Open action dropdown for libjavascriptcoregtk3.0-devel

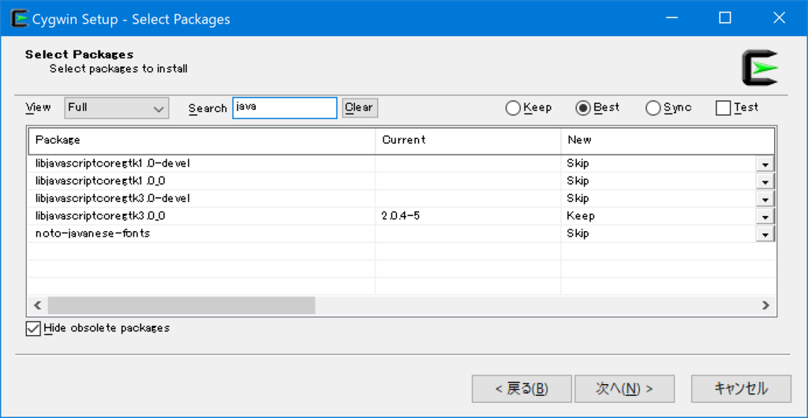coord(765,199)
